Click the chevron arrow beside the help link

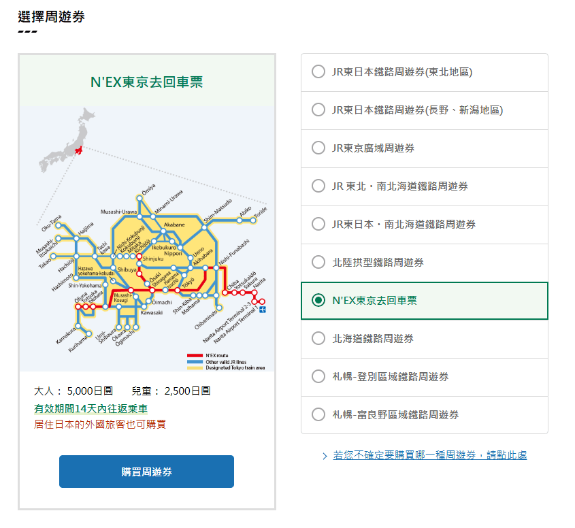[x=325, y=456]
